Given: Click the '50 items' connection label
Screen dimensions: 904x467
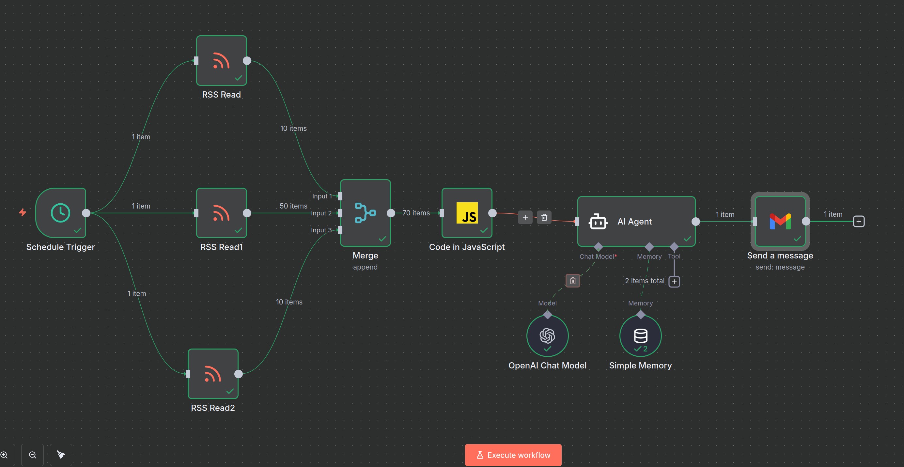Looking at the screenshot, I should 293,206.
